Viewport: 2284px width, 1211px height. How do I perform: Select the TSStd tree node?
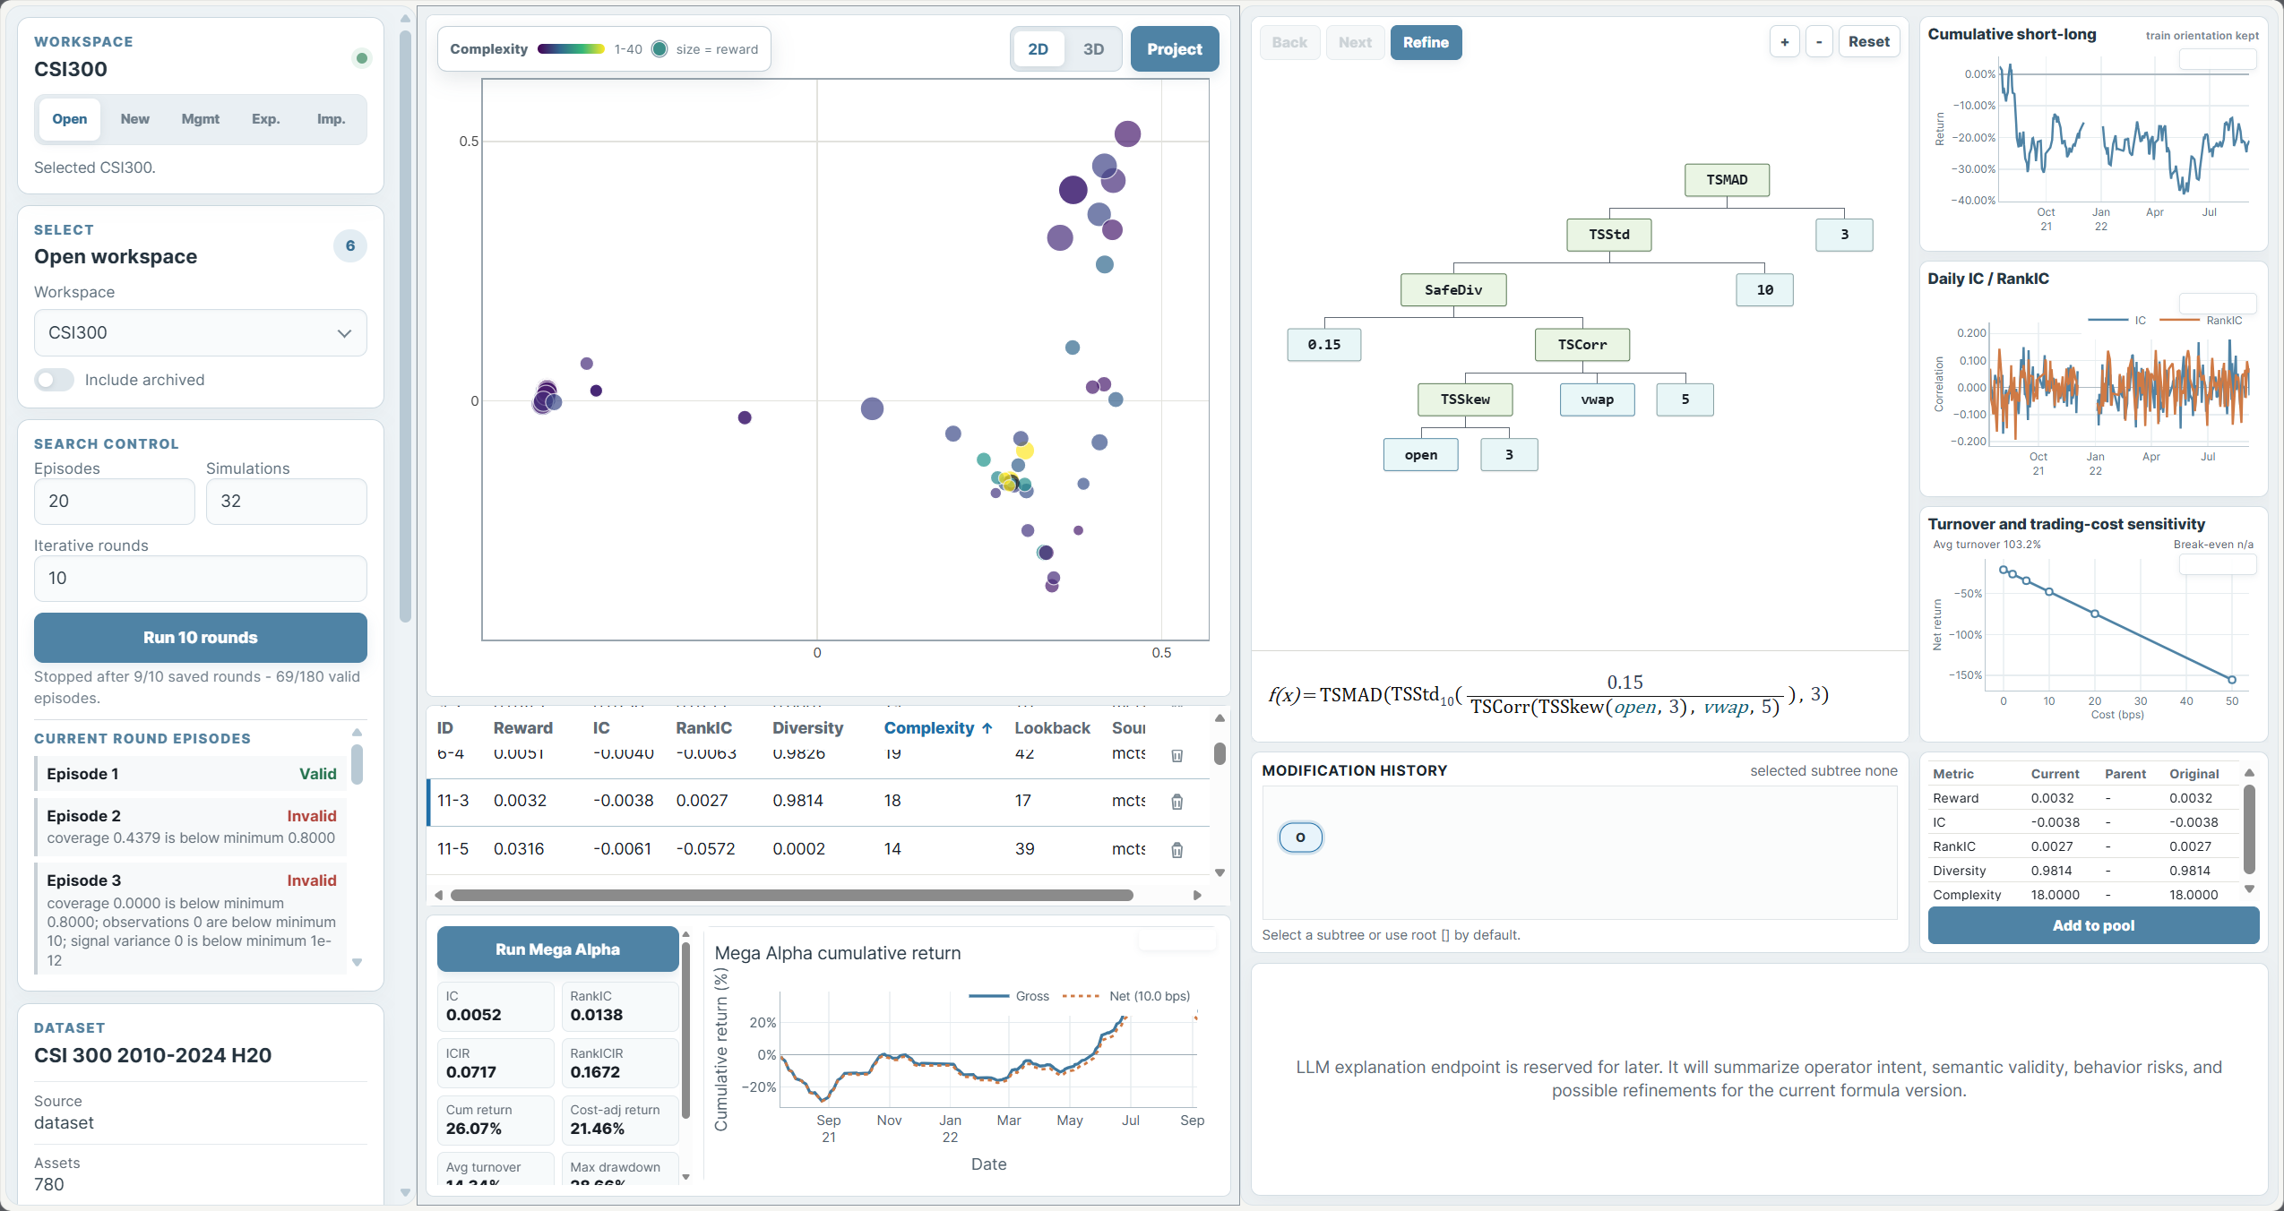1609,235
